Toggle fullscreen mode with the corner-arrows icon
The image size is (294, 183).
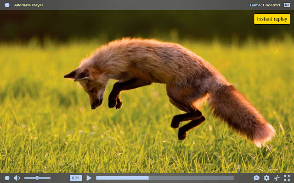pyautogui.click(x=287, y=178)
